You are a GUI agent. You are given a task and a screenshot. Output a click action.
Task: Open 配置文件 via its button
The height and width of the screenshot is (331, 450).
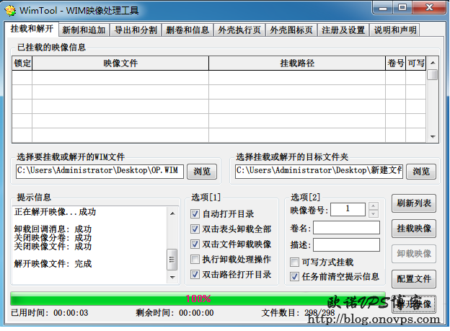pyautogui.click(x=414, y=278)
